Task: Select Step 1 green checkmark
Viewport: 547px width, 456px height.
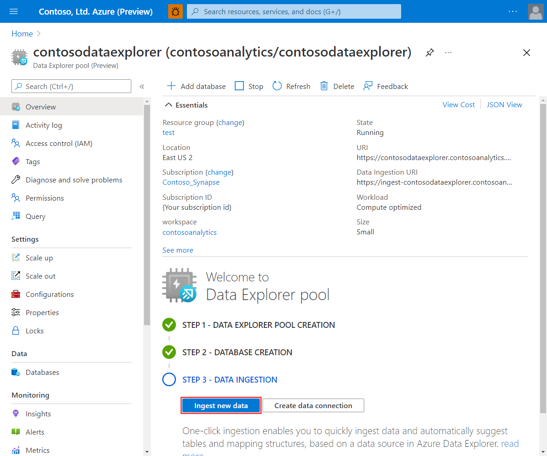Action: [169, 325]
